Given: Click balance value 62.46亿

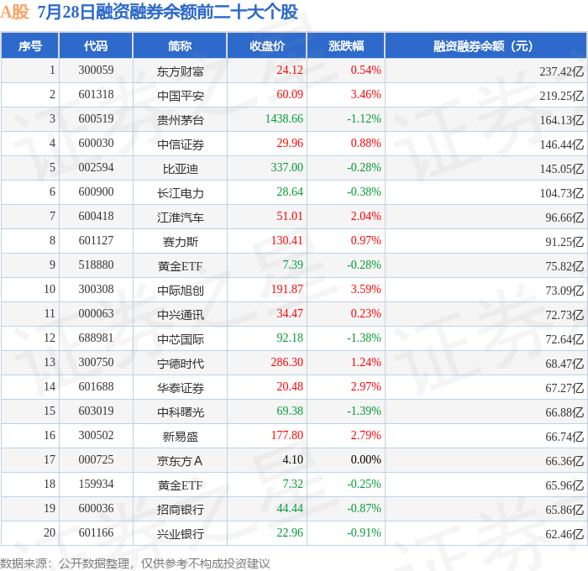Looking at the screenshot, I should point(564,534).
